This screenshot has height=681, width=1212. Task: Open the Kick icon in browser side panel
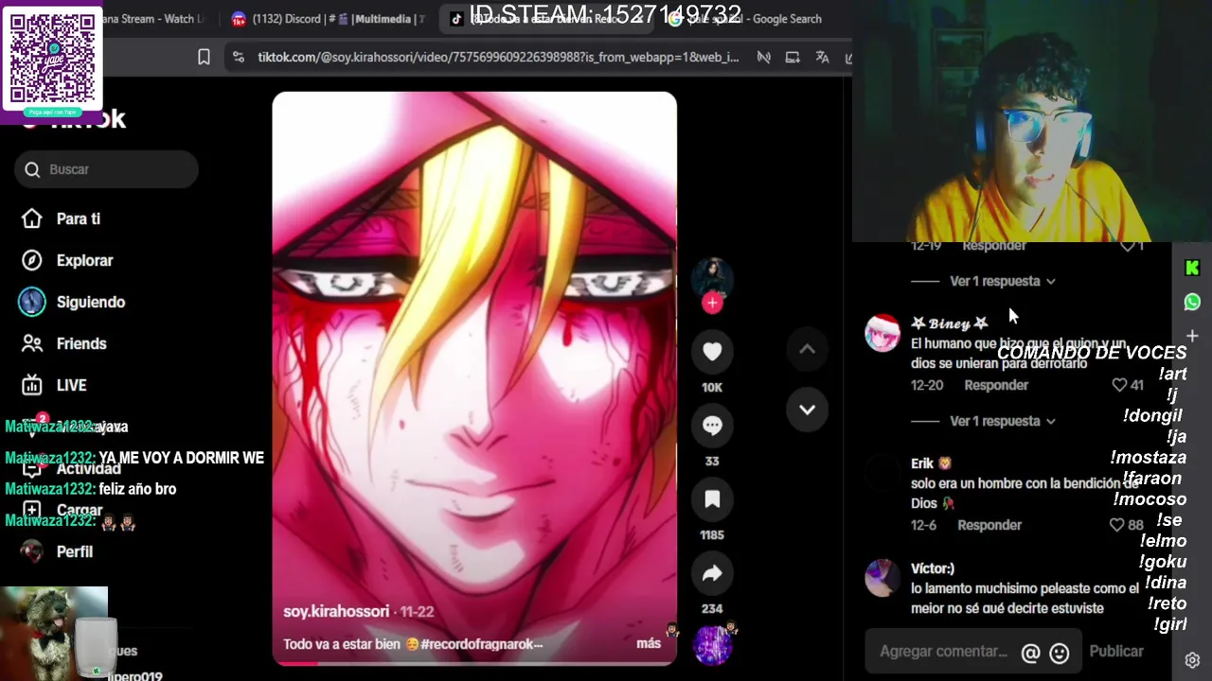coord(1192,269)
